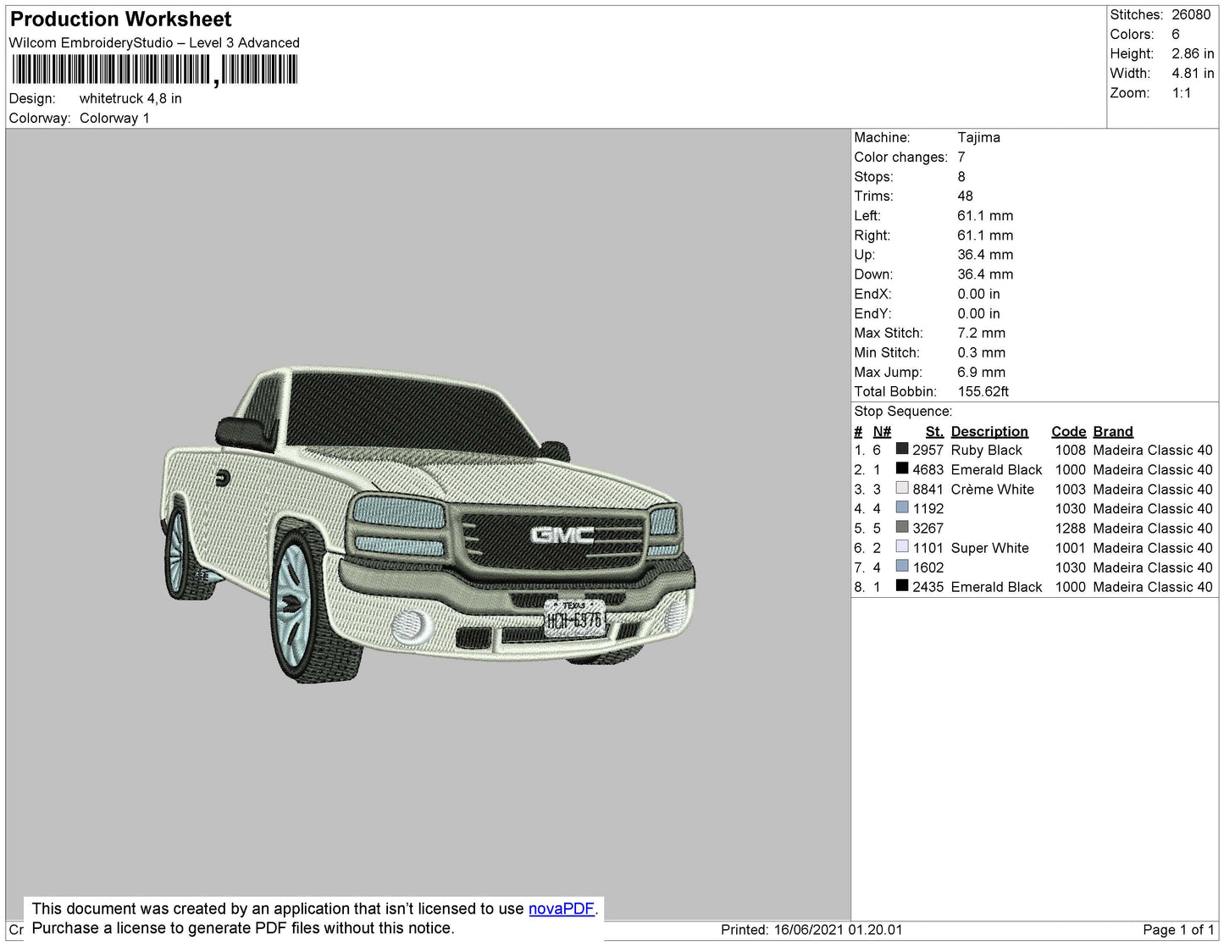Image resolution: width=1224 pixels, height=946 pixels.
Task: Click the Min Stitch value '0.3 mm'
Action: [x=981, y=352]
